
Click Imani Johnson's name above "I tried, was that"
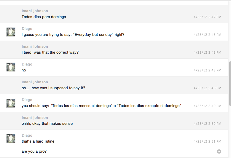coord(35,47)
